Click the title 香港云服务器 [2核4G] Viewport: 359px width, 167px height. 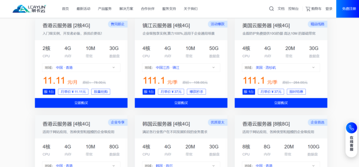coord(67,25)
